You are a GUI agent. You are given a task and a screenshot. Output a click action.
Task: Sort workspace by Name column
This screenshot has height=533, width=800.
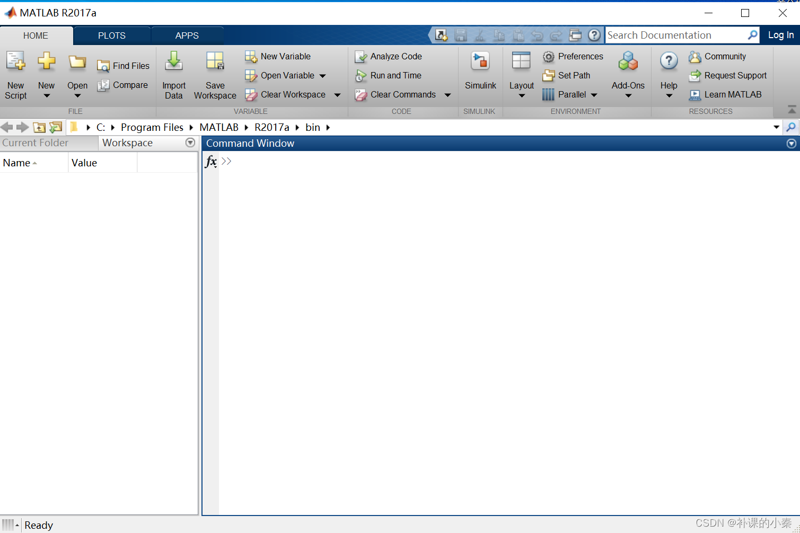click(x=34, y=163)
